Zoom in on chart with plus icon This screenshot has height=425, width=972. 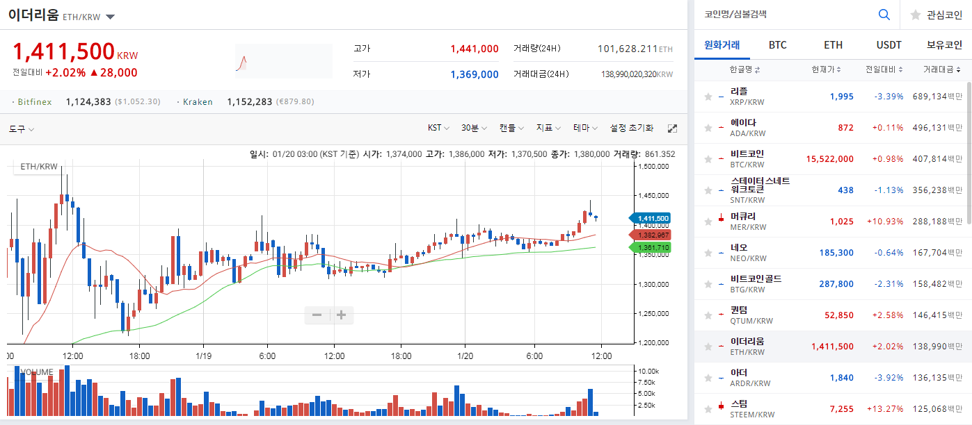click(341, 315)
